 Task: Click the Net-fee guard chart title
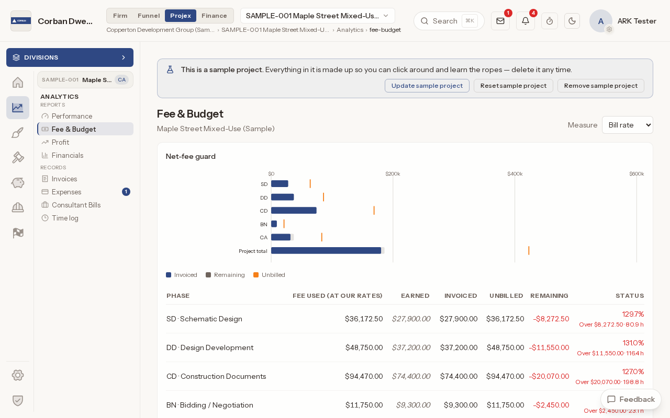point(191,156)
